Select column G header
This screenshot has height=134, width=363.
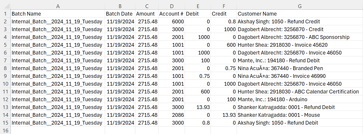[x=300, y=6]
